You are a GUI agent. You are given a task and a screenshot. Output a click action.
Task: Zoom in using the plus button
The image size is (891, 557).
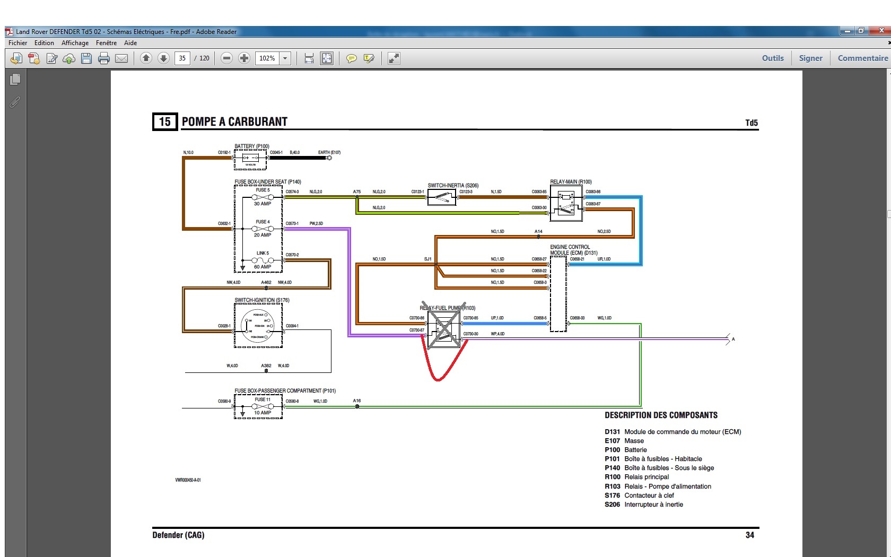click(x=244, y=58)
